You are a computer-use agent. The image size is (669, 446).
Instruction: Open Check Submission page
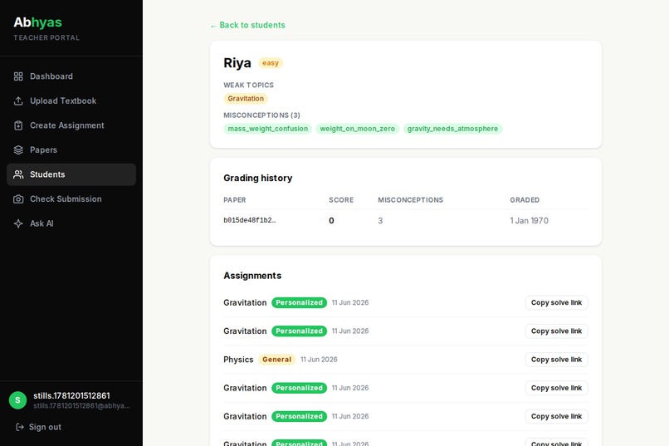[71, 198]
